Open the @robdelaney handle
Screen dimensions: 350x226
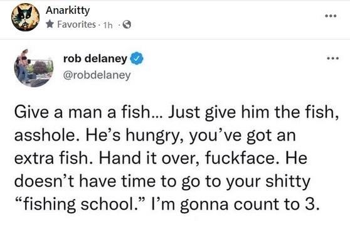(x=97, y=75)
